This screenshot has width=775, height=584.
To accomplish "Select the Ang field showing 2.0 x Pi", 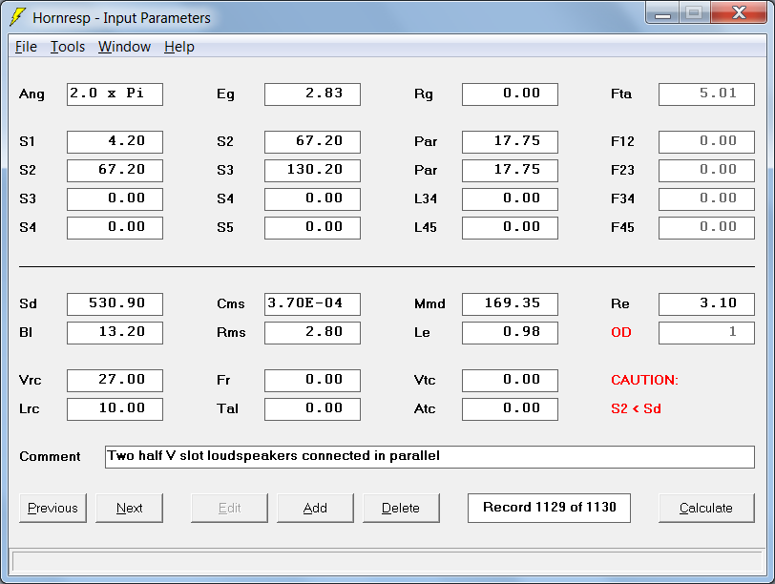I will coord(115,94).
